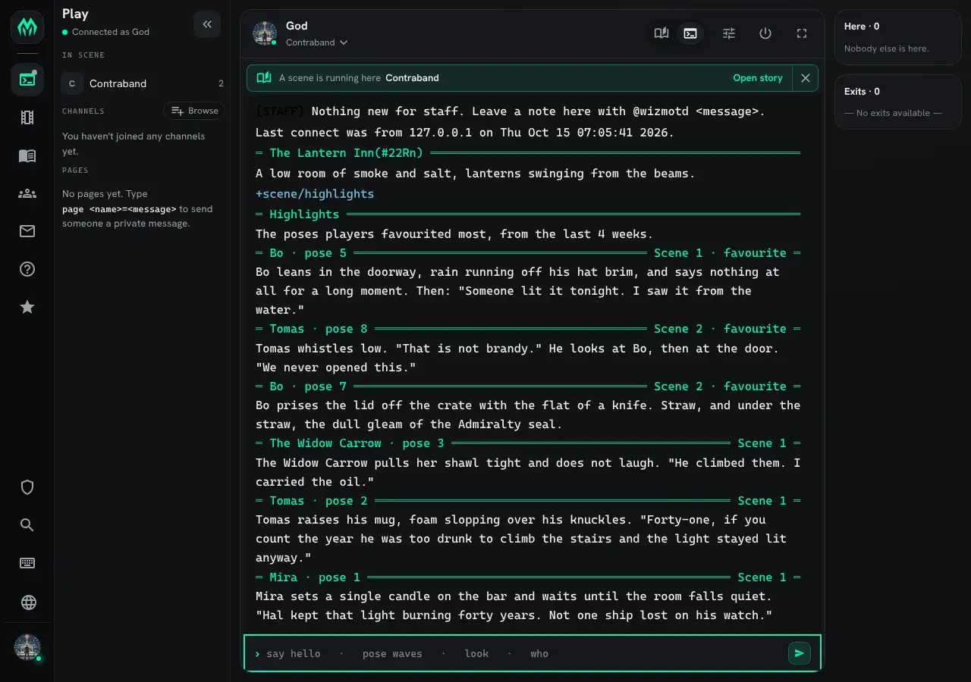Click the green M app logo
The width and height of the screenshot is (971, 682).
point(27,27)
